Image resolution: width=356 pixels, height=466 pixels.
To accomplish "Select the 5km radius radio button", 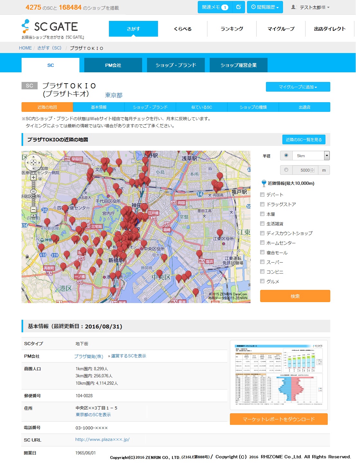I will click(286, 156).
